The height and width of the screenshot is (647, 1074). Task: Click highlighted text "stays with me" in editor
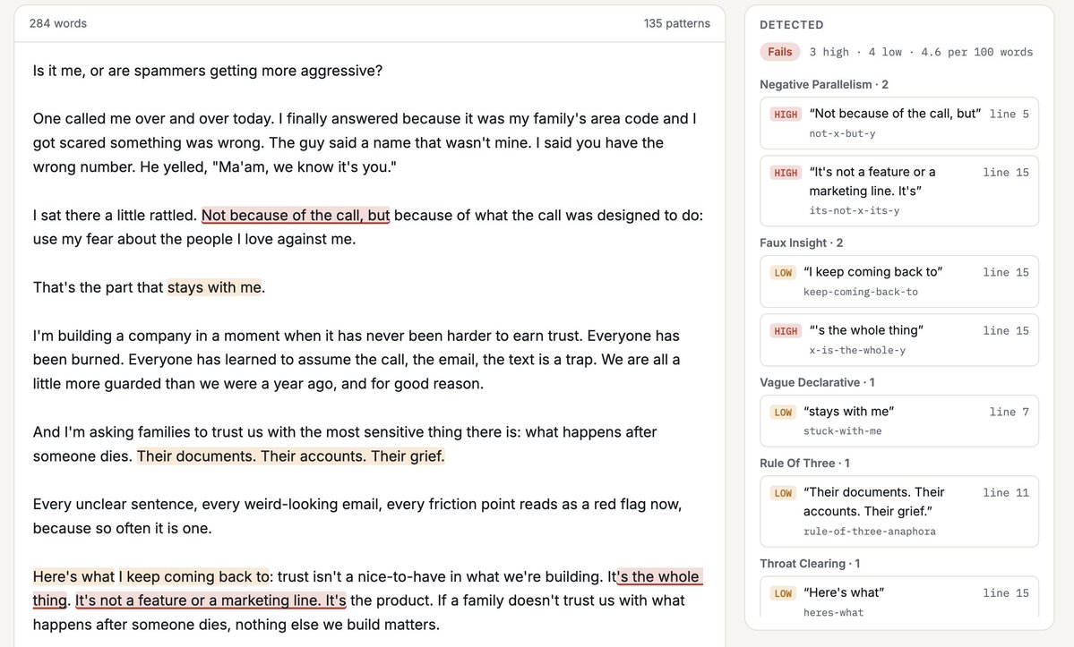tap(214, 287)
